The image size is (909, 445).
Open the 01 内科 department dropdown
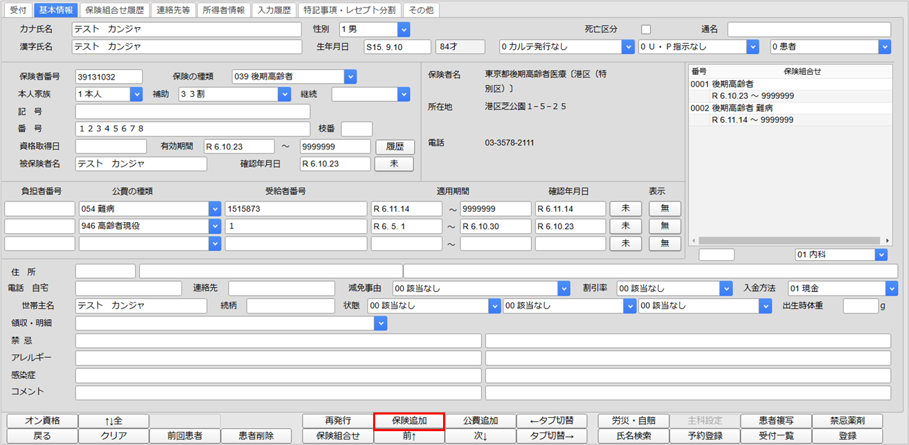(881, 255)
